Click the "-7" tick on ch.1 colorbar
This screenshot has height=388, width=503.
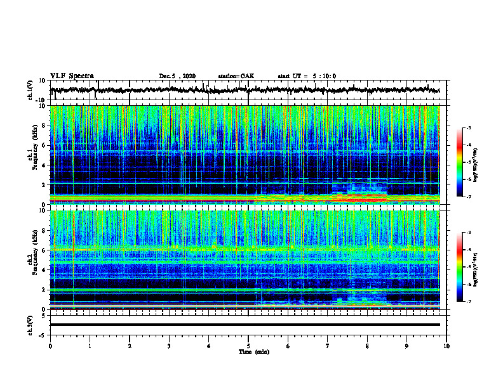(468, 197)
